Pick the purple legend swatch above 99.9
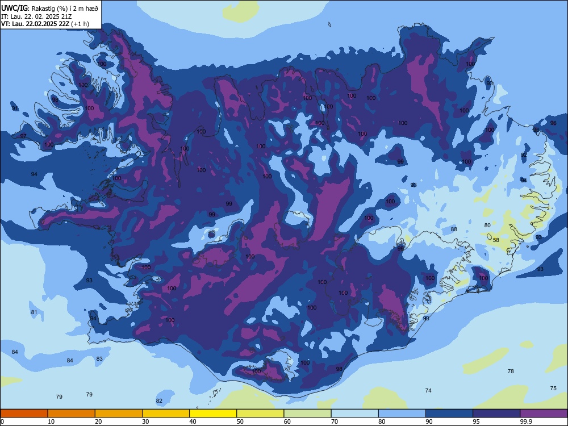 [544, 414]
